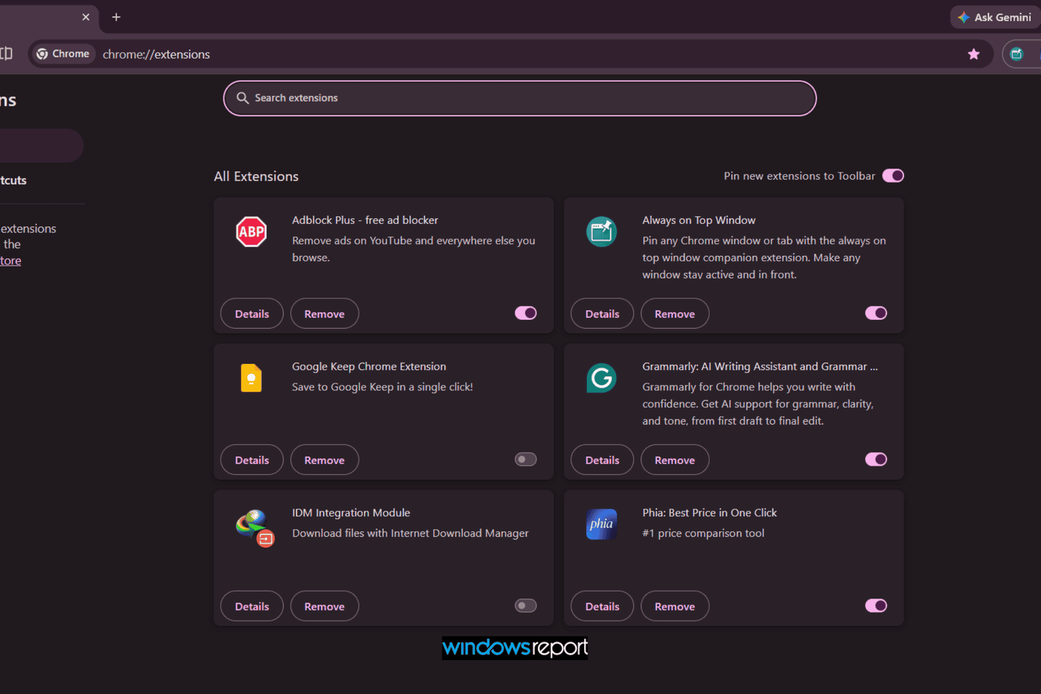1041x694 pixels.
Task: Click the 'IDM Integration Module' title
Action: click(x=351, y=513)
